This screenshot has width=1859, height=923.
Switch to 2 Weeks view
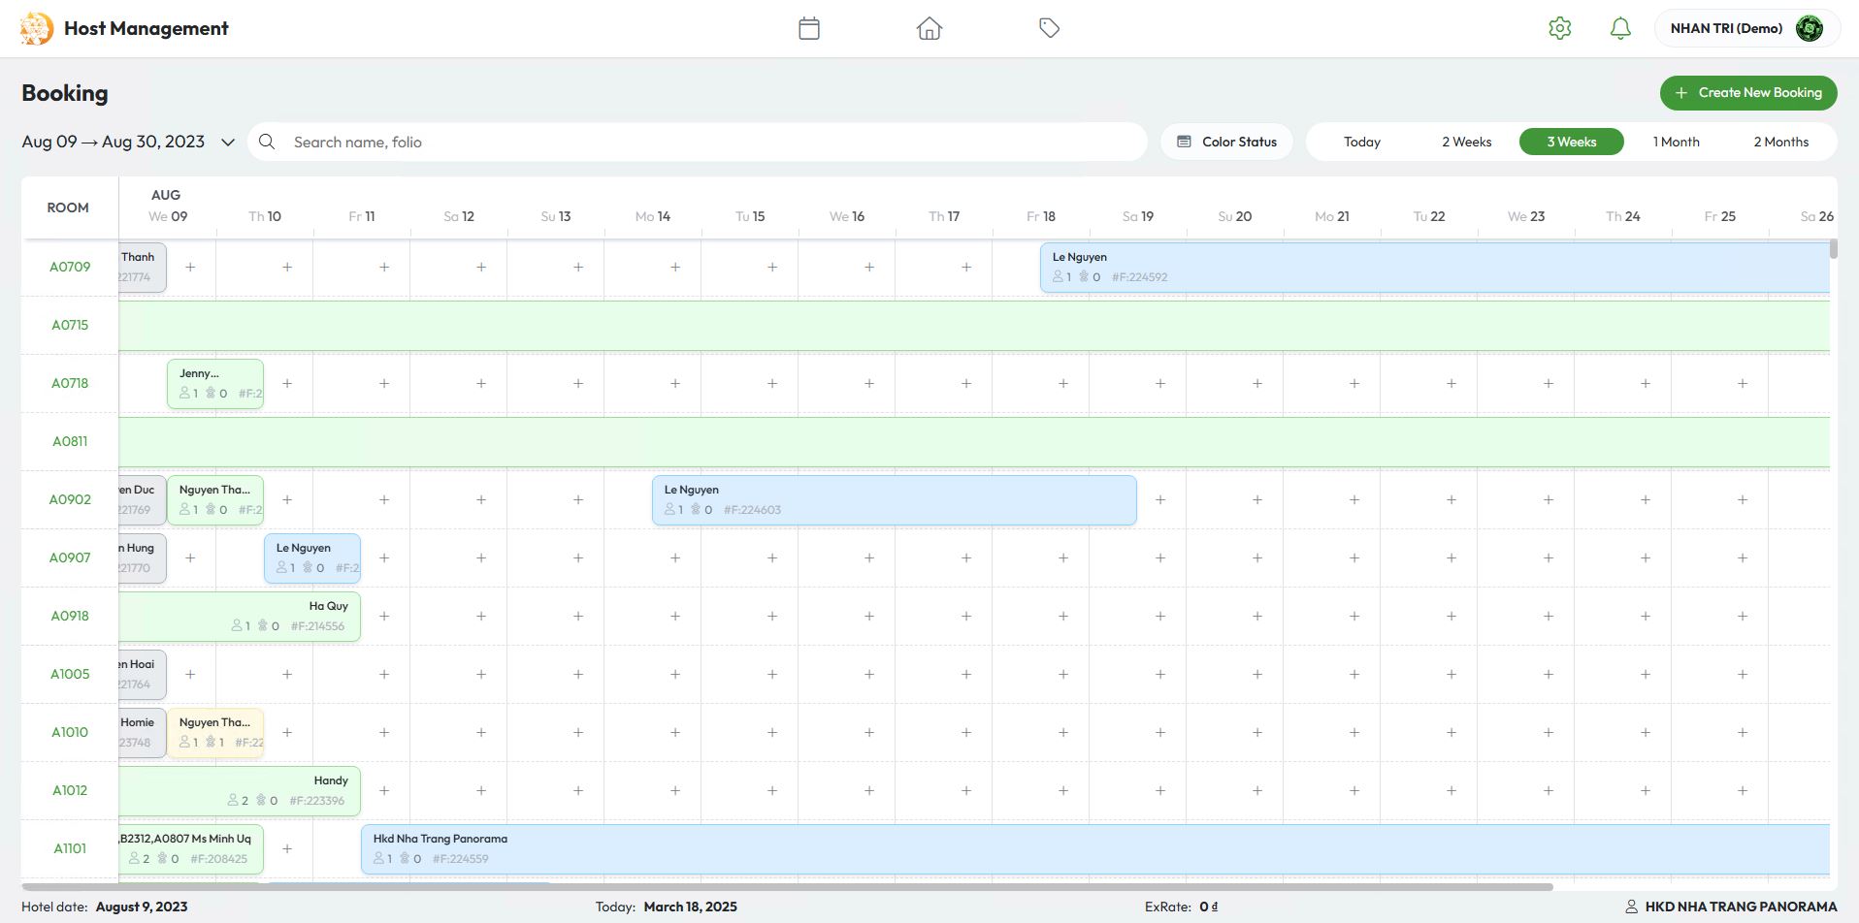[1466, 142]
